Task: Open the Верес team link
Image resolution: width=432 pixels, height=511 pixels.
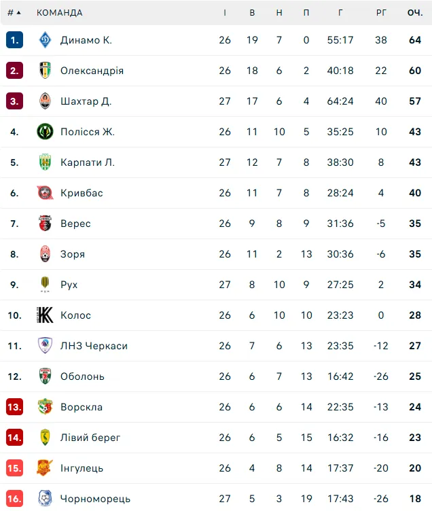Action: pos(75,224)
